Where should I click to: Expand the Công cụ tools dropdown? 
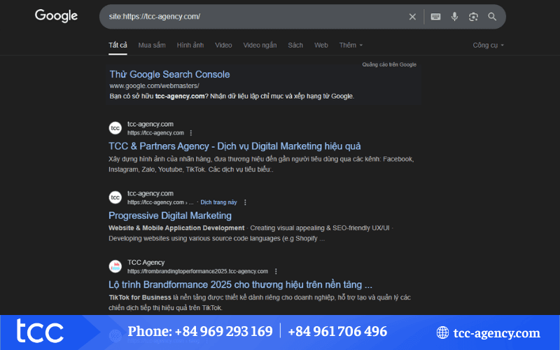488,45
